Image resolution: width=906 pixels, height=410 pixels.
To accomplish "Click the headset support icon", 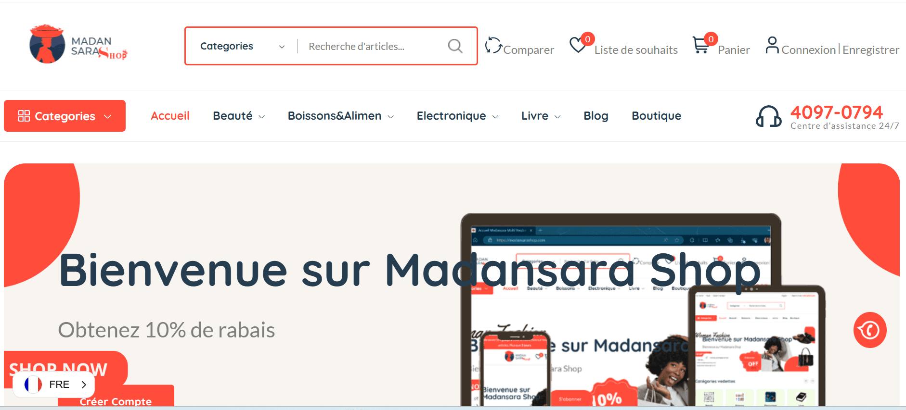I will [x=768, y=116].
